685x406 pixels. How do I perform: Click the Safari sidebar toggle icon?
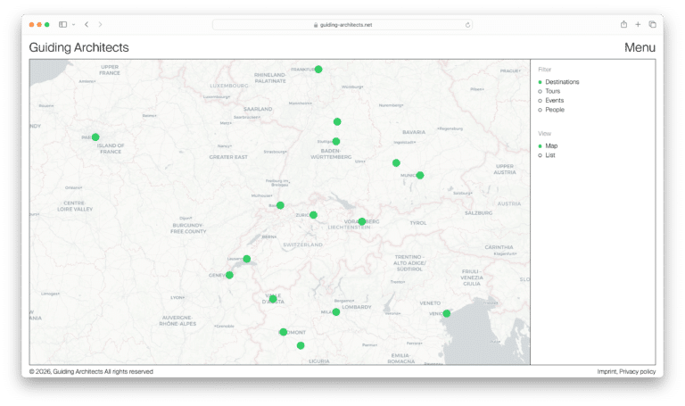click(62, 24)
